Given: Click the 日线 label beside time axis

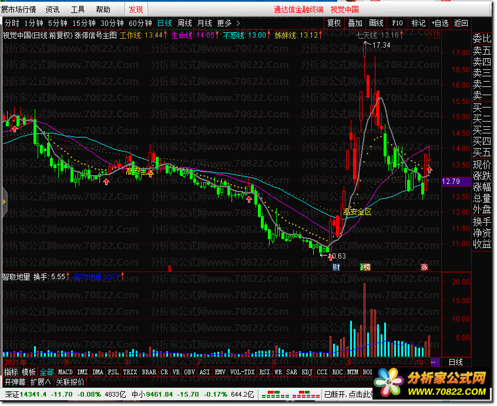Looking at the screenshot, I should coord(456,362).
